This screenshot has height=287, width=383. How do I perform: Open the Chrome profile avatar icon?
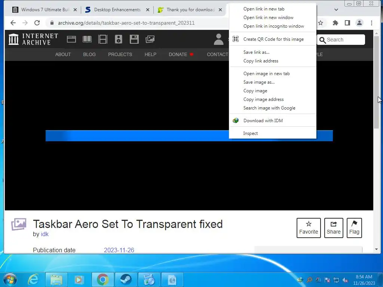point(359,23)
